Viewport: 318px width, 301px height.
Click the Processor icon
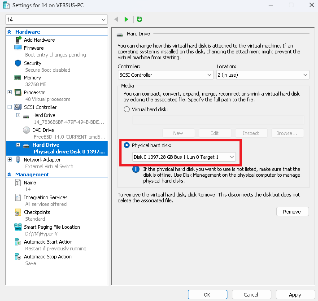[x=18, y=92]
